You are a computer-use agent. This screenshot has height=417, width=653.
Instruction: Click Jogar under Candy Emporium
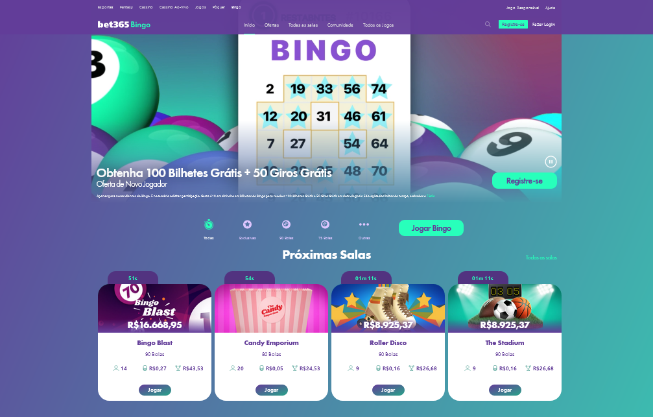coord(272,390)
